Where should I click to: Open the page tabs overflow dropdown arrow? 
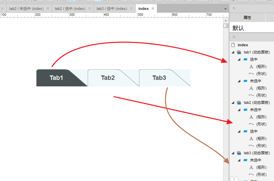pos(225,9)
